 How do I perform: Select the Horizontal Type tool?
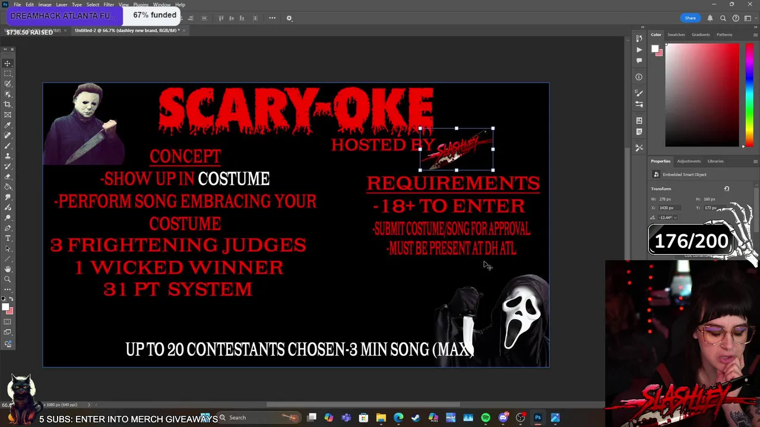tap(8, 238)
